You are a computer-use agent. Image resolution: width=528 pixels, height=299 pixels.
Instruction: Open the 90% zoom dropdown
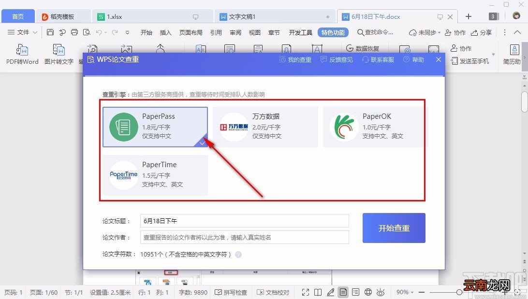[405, 292]
